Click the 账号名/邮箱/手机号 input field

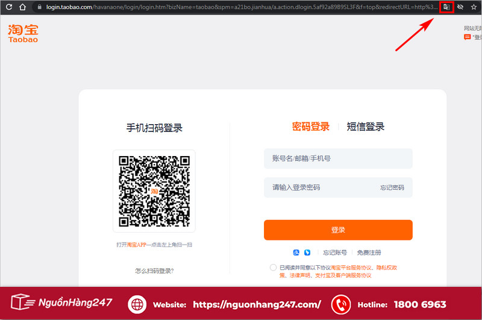pos(338,158)
